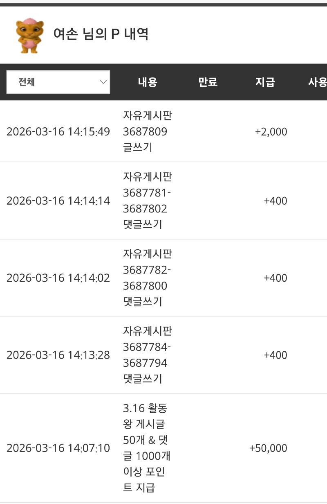Select the 사용 column header

pos(317,82)
